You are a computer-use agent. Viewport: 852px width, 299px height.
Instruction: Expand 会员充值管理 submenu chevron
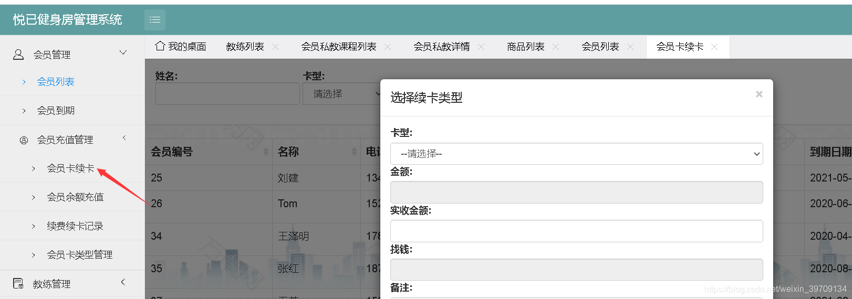(124, 138)
